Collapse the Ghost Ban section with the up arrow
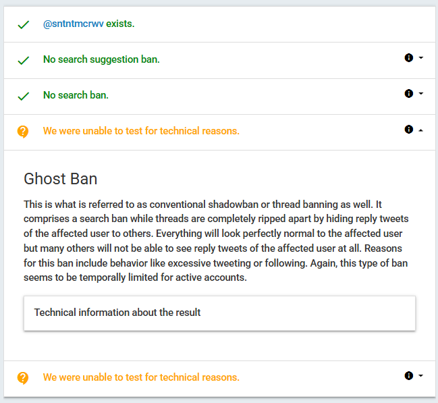 (x=420, y=130)
